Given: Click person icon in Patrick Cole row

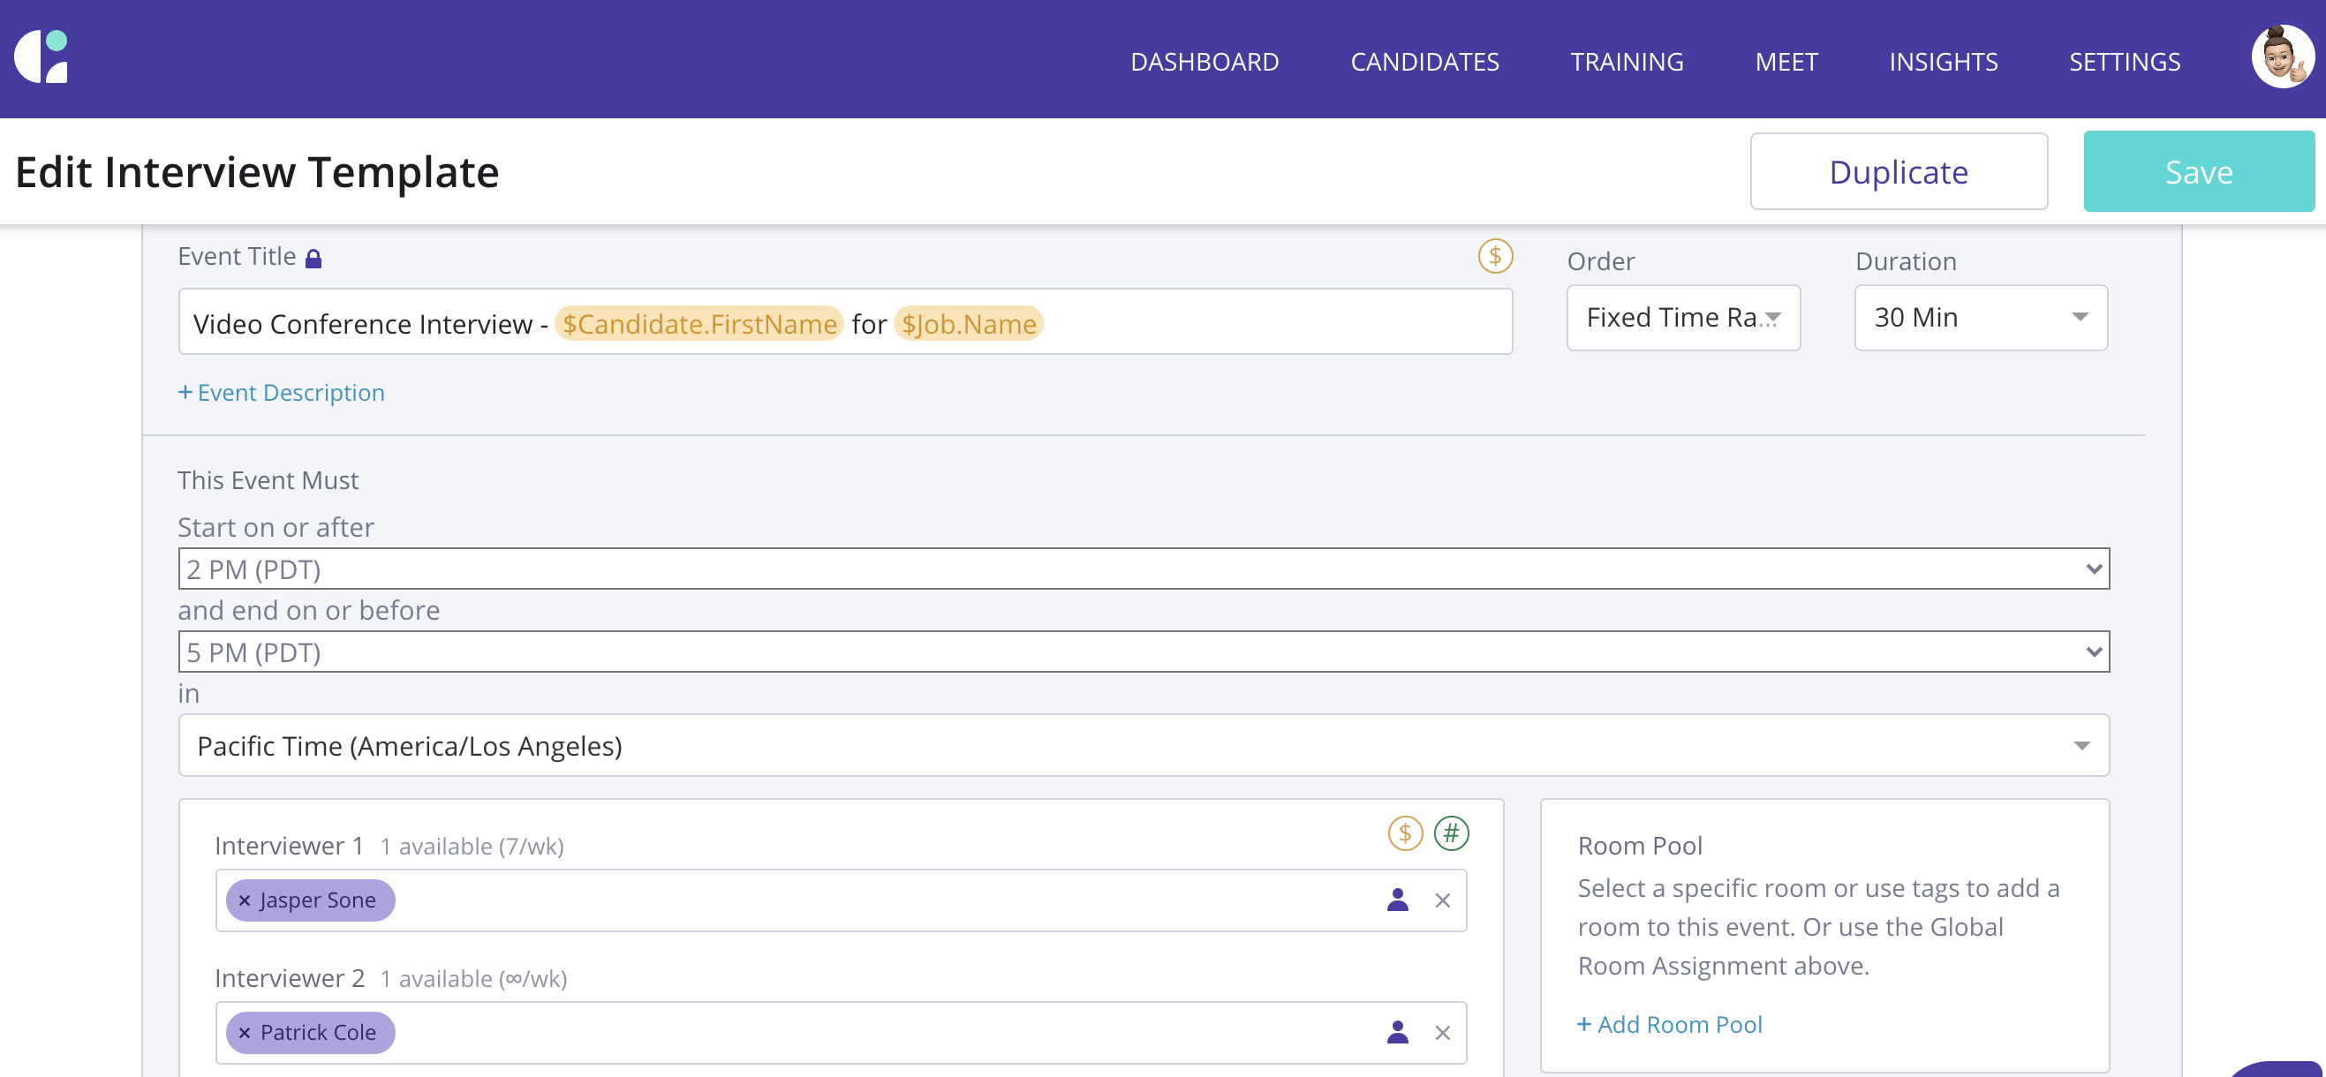Looking at the screenshot, I should [x=1397, y=1032].
